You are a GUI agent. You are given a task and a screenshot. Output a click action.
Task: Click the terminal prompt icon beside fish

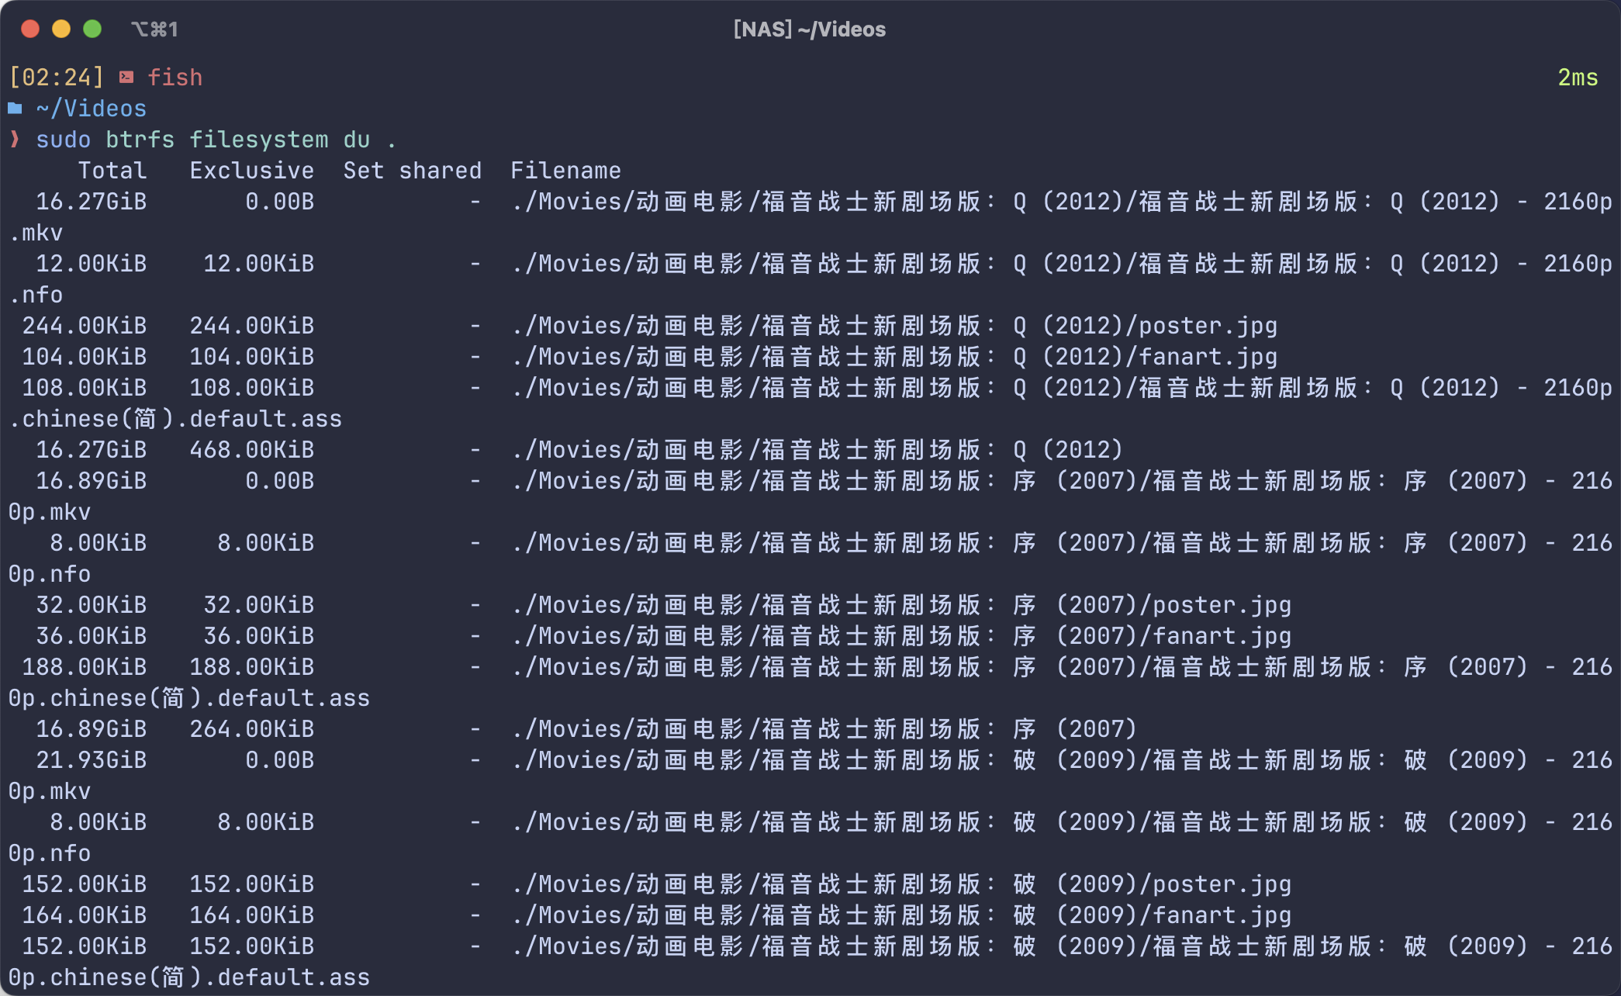[126, 77]
